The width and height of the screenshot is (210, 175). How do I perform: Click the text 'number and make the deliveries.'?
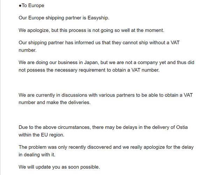coord(55,103)
